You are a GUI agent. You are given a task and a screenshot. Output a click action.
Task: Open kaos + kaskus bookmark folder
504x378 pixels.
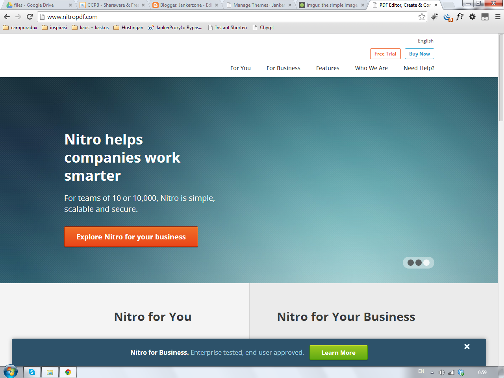pyautogui.click(x=90, y=28)
